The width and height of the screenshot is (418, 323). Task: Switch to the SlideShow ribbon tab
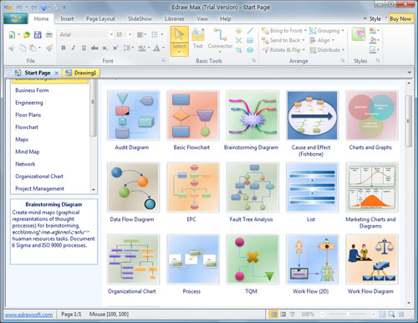(140, 19)
